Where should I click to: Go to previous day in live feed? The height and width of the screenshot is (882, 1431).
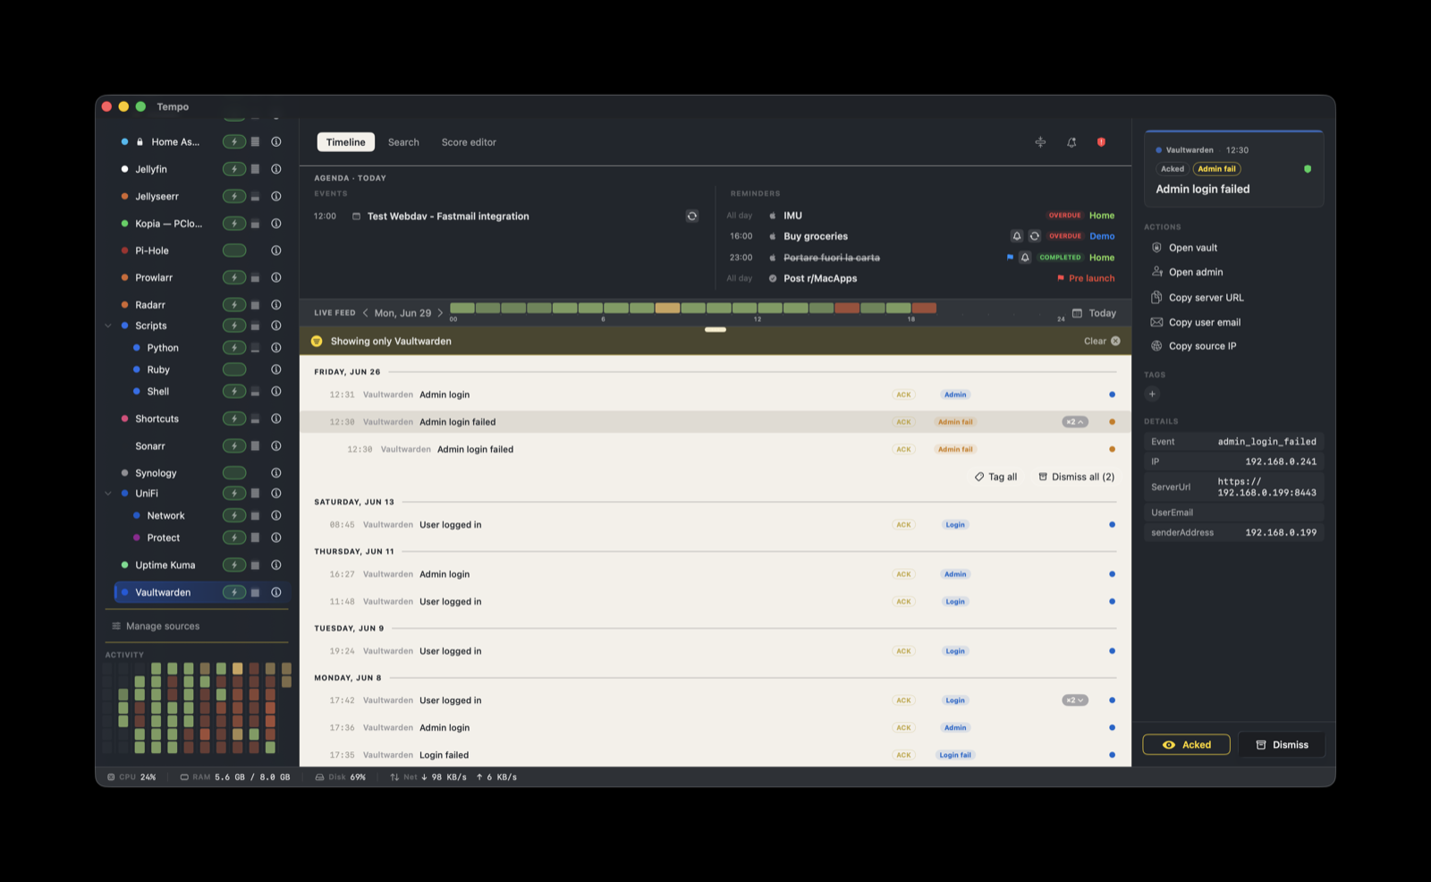click(x=366, y=313)
